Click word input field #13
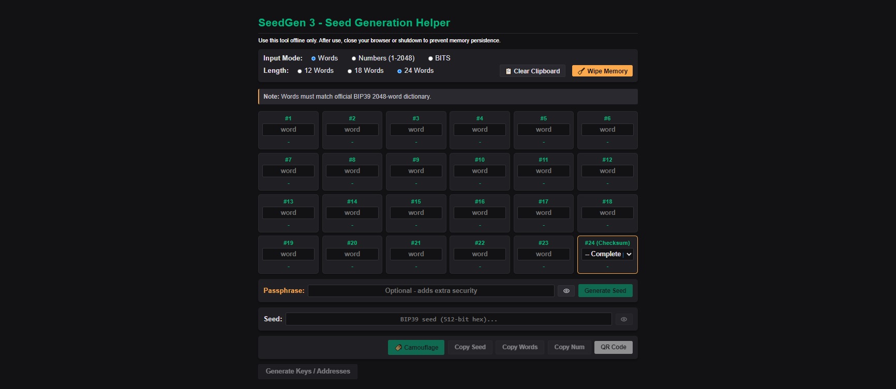This screenshot has height=389, width=896. tap(288, 213)
